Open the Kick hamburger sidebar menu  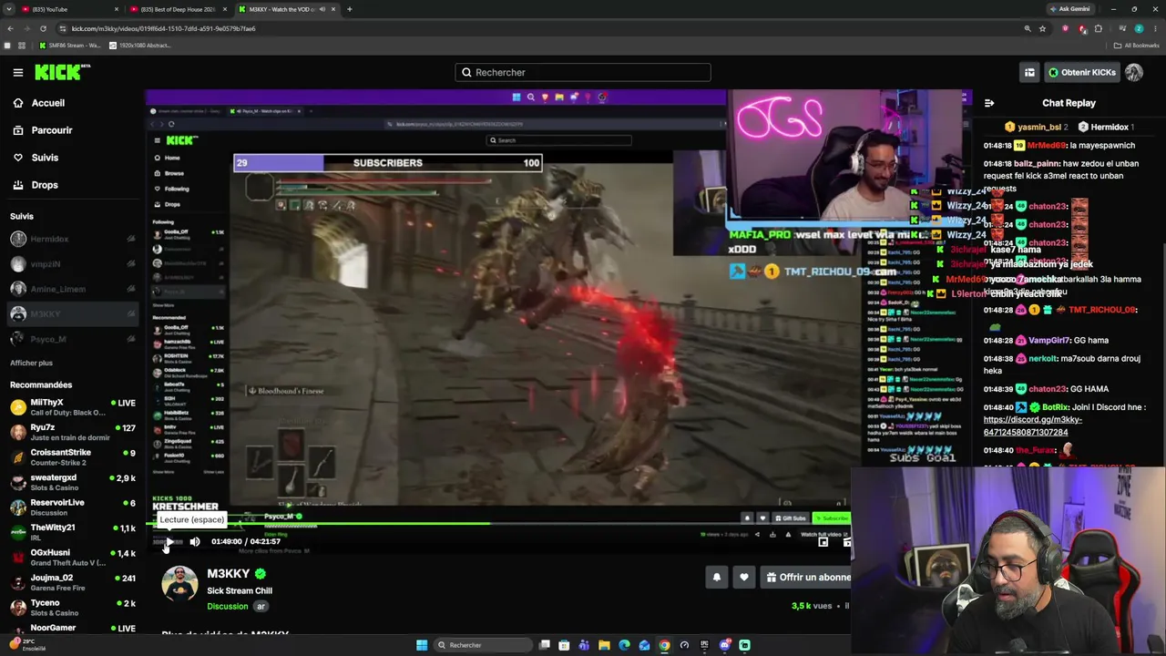pos(17,72)
